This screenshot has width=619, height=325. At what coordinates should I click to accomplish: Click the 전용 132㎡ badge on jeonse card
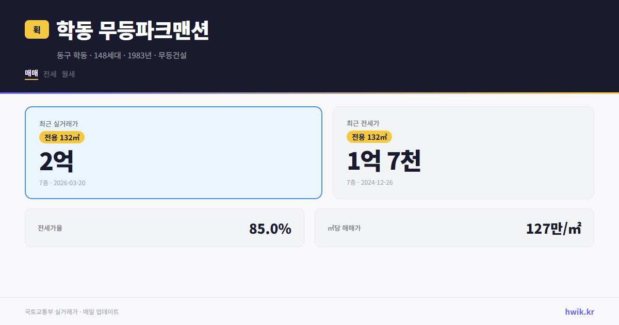[x=369, y=137]
